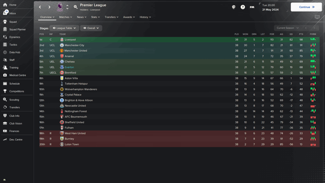Click the search magnifier icon
The width and height of the screenshot is (325, 183).
point(76,7)
